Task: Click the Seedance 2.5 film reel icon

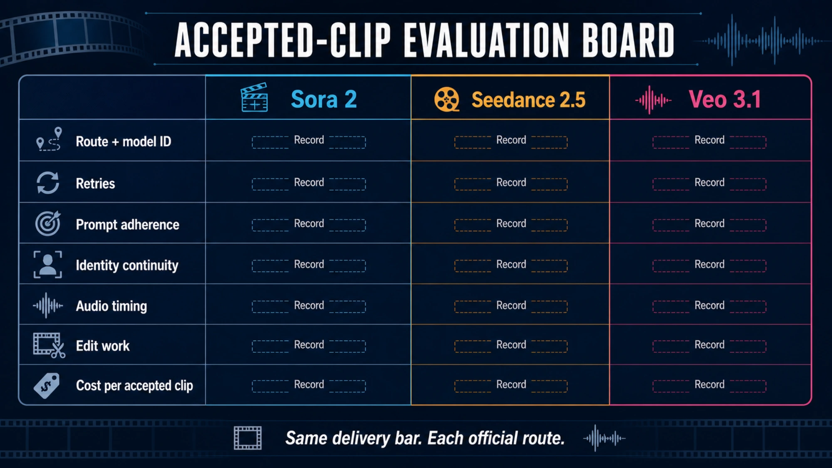Action: 447,99
